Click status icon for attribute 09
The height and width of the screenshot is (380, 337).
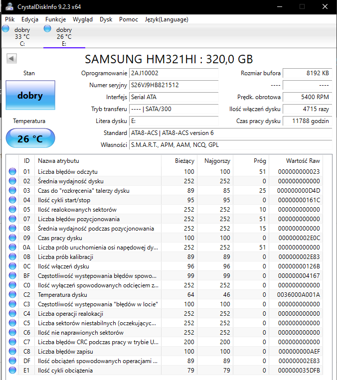pyautogui.click(x=12, y=238)
